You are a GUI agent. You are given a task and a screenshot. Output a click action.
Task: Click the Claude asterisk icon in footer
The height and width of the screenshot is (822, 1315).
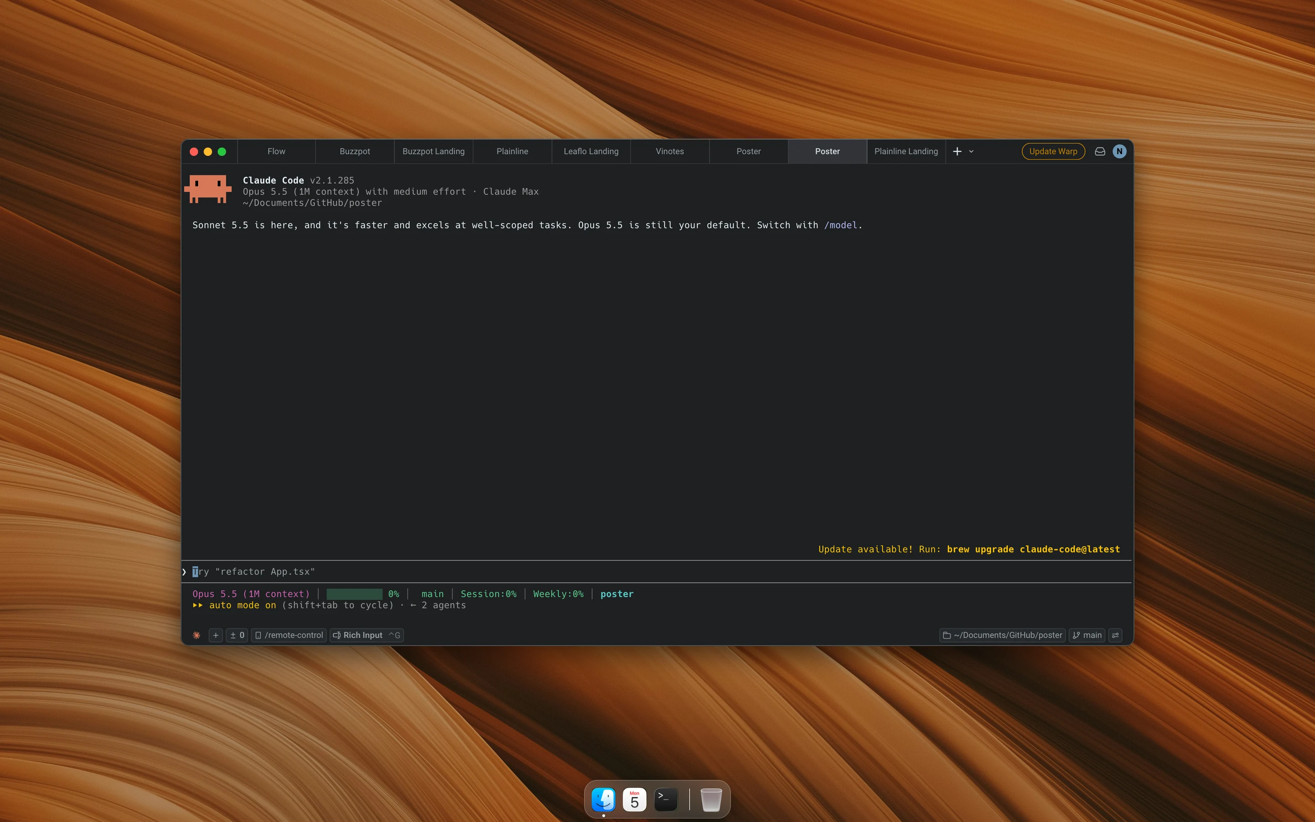pos(197,635)
